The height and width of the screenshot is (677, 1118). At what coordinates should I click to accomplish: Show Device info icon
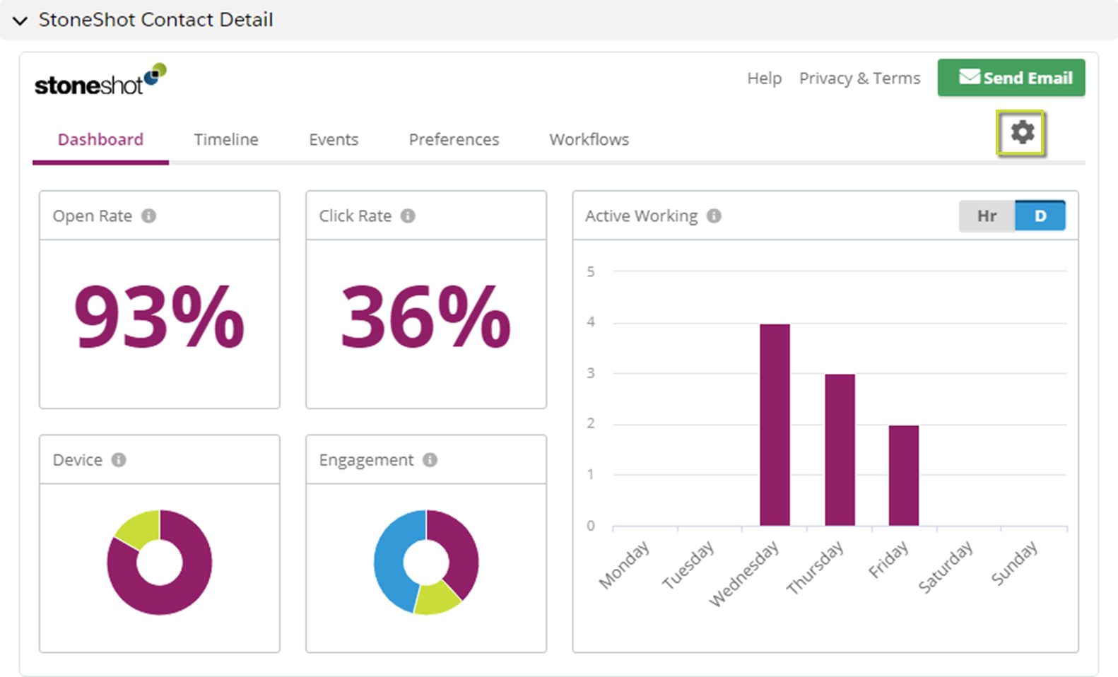[x=119, y=459]
